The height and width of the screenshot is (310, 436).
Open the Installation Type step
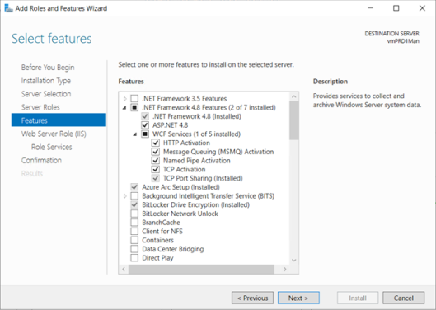click(46, 81)
